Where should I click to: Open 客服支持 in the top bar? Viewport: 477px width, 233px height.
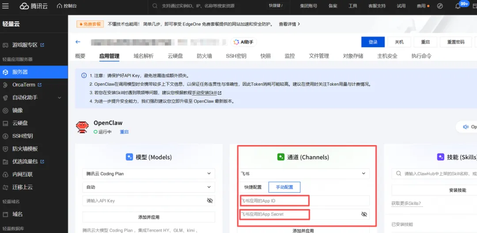point(377,6)
